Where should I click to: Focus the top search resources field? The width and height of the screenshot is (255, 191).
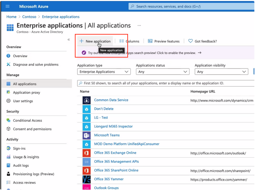tap(191, 6)
